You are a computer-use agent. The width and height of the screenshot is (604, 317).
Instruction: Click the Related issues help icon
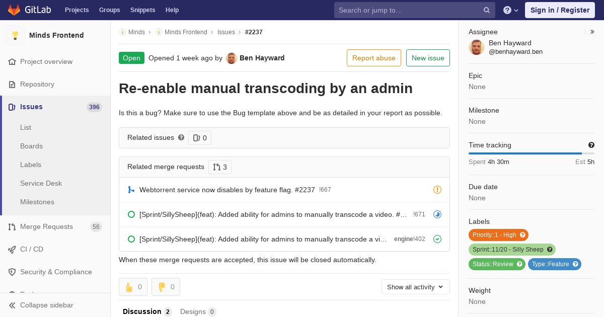[181, 137]
